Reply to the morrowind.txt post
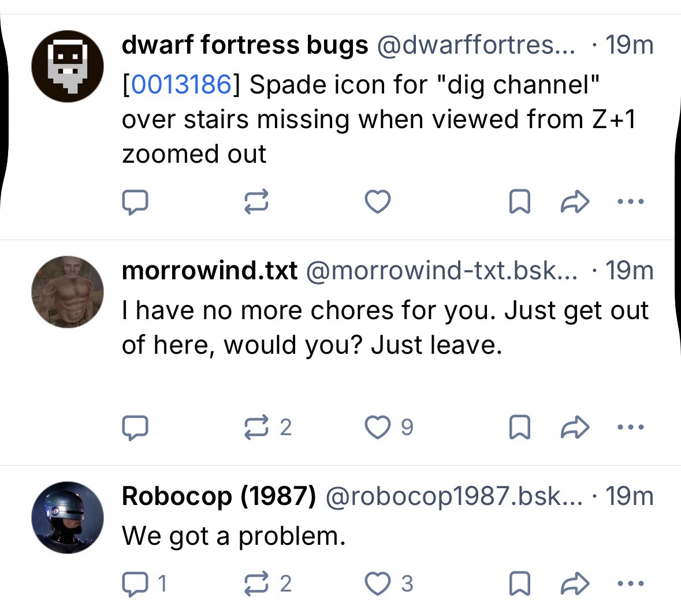 coord(135,428)
